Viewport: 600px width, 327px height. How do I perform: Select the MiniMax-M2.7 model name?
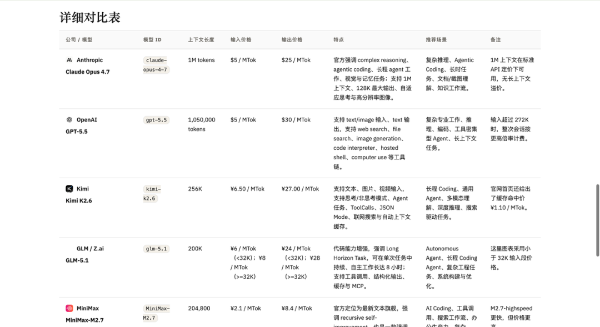click(84, 320)
